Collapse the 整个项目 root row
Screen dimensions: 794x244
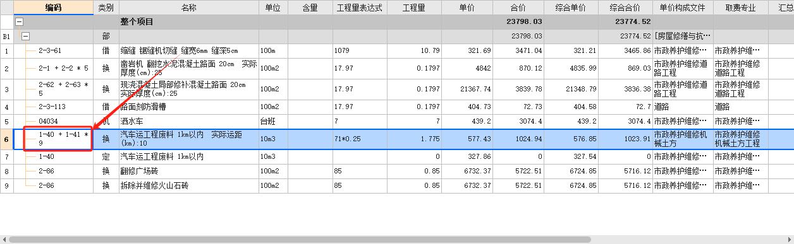[20, 21]
